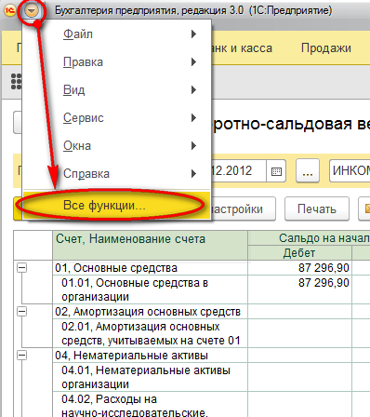Click the настройки button
This screenshot has width=370, height=417.
[x=244, y=208]
